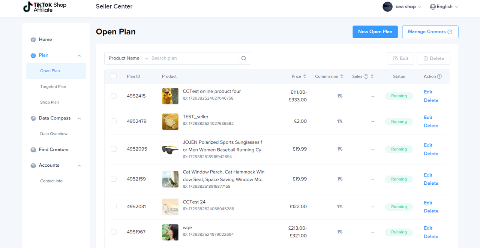Select all plans with header checkbox
The width and height of the screenshot is (480, 248).
(114, 76)
